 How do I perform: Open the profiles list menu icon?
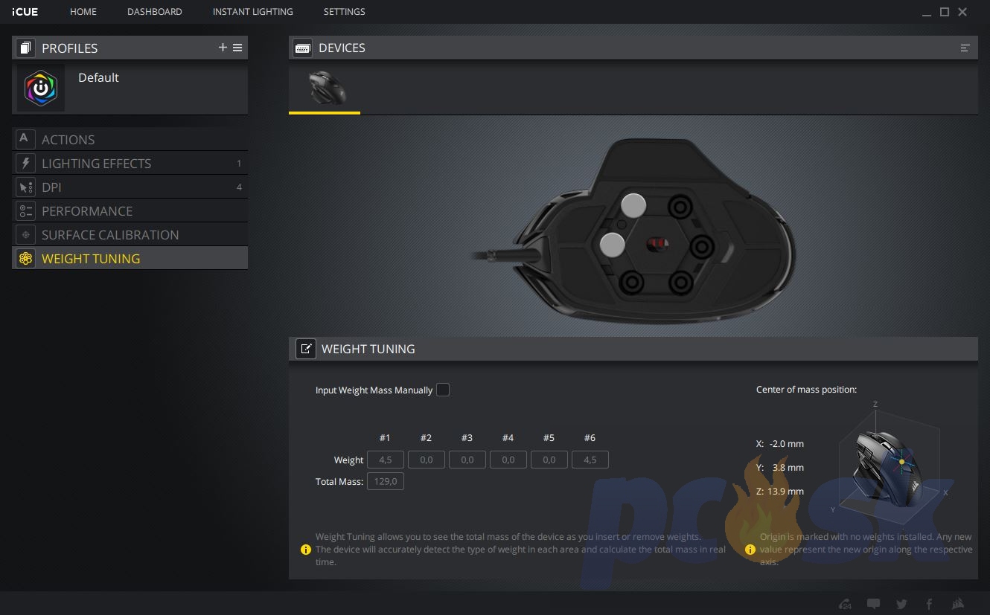point(237,48)
